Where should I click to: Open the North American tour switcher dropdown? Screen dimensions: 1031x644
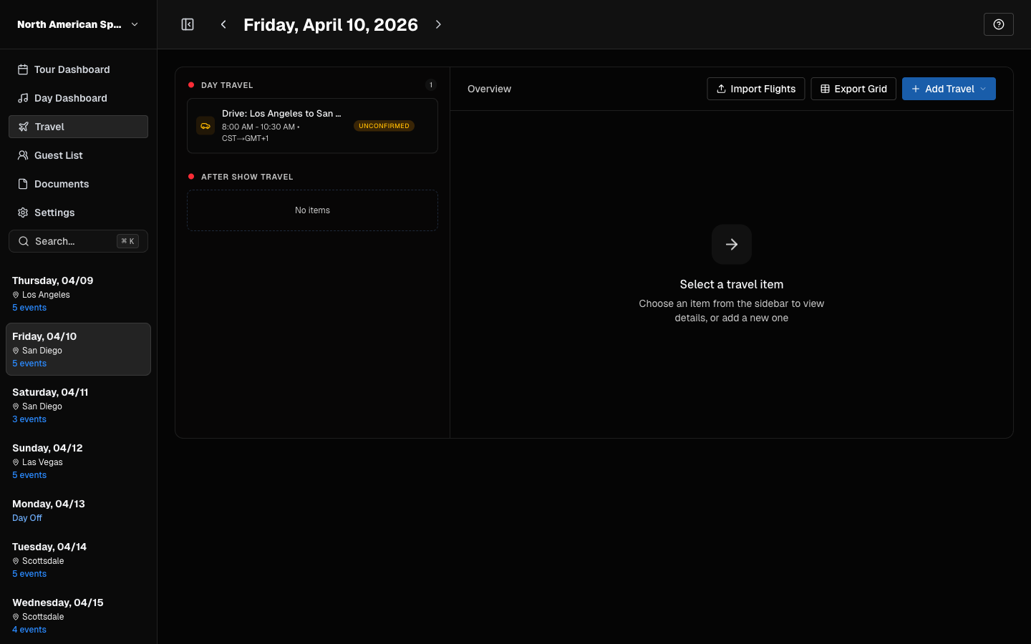point(77,24)
